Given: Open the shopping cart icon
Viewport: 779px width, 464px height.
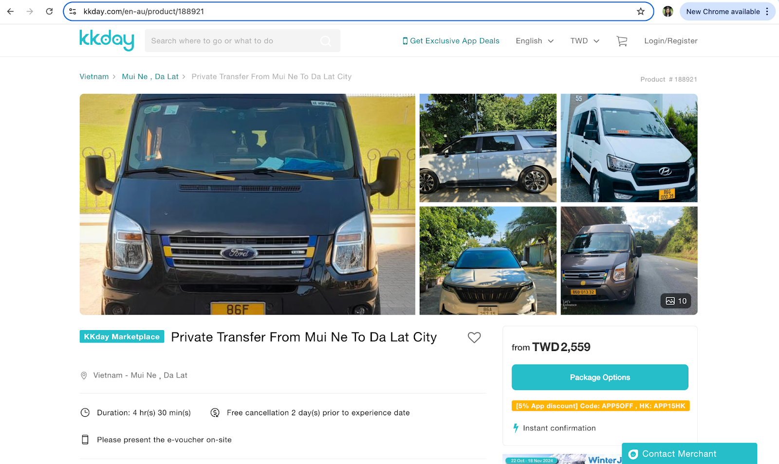Looking at the screenshot, I should click(x=622, y=41).
